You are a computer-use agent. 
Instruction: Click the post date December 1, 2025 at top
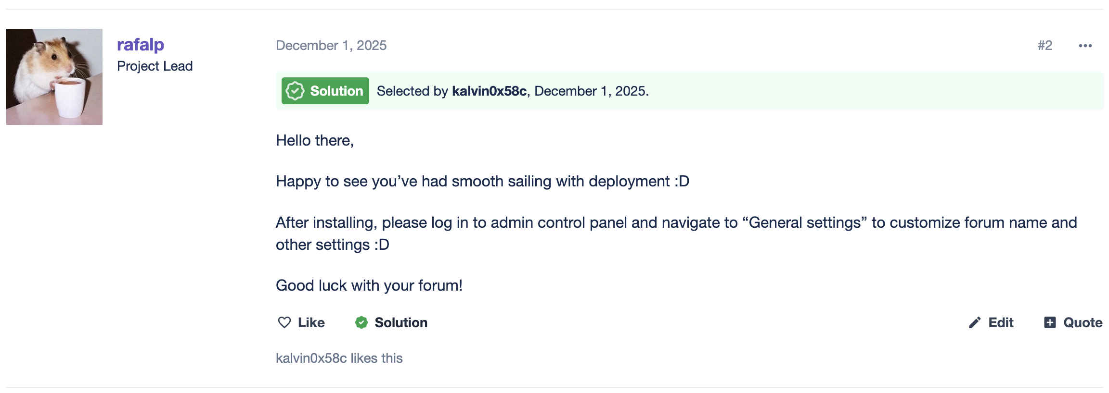click(331, 46)
